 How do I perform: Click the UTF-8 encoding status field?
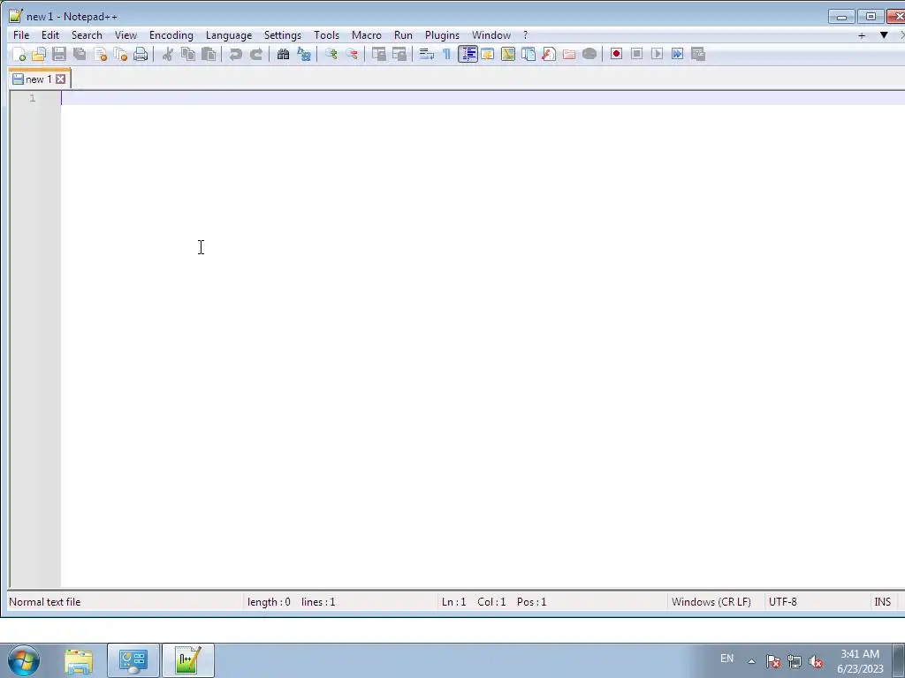point(817,602)
